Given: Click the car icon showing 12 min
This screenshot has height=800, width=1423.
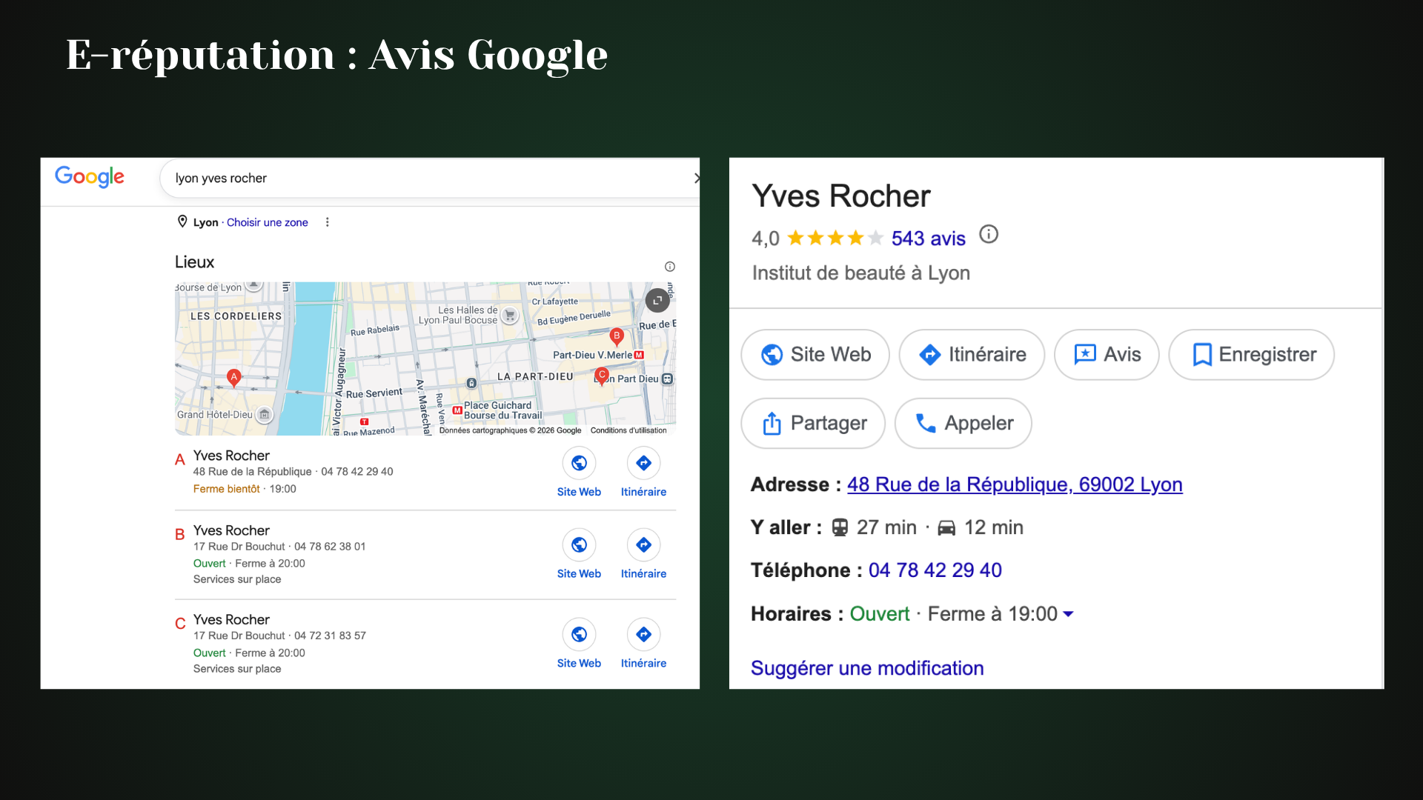Looking at the screenshot, I should coord(946,527).
